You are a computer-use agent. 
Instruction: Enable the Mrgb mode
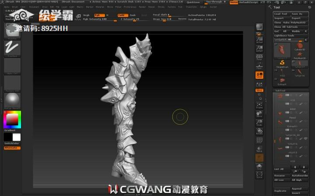(x=86, y=15)
